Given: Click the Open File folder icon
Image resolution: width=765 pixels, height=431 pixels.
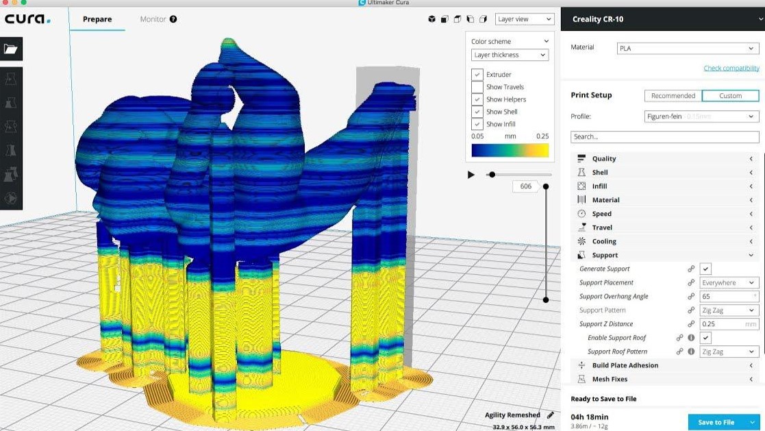Looking at the screenshot, I should click(x=11, y=49).
